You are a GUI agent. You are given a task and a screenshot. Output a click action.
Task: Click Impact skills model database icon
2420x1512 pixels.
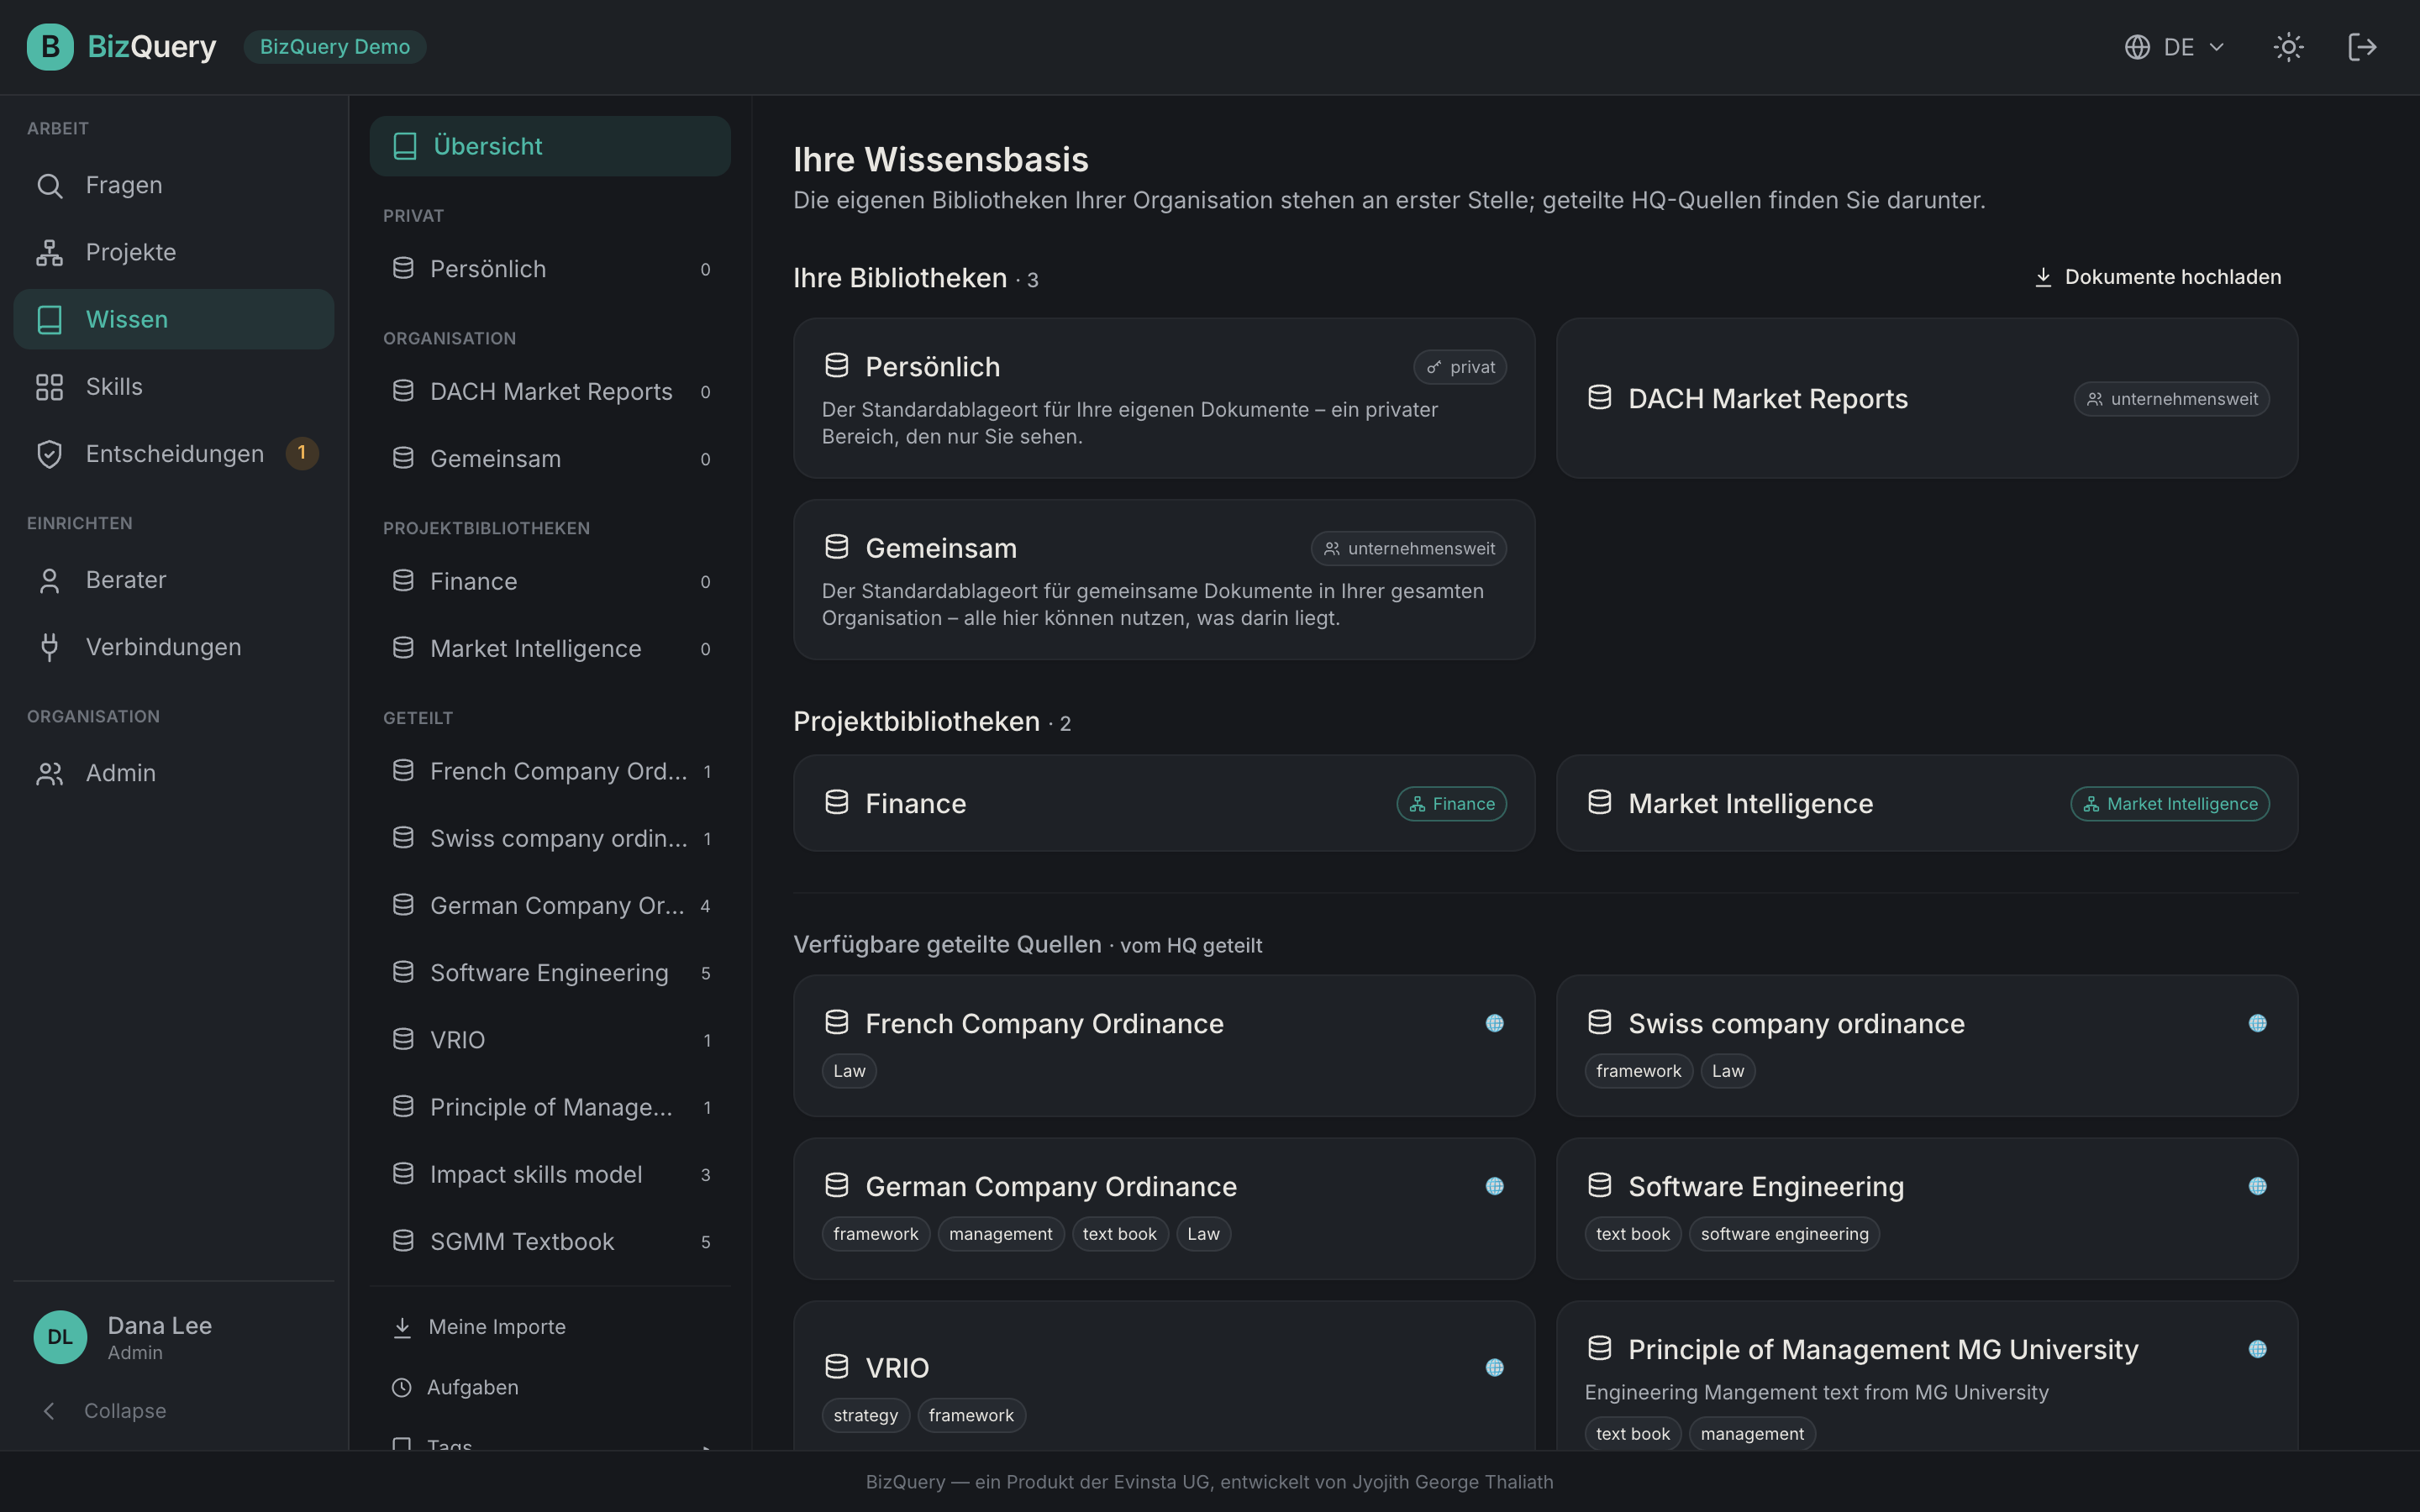pyautogui.click(x=403, y=1174)
